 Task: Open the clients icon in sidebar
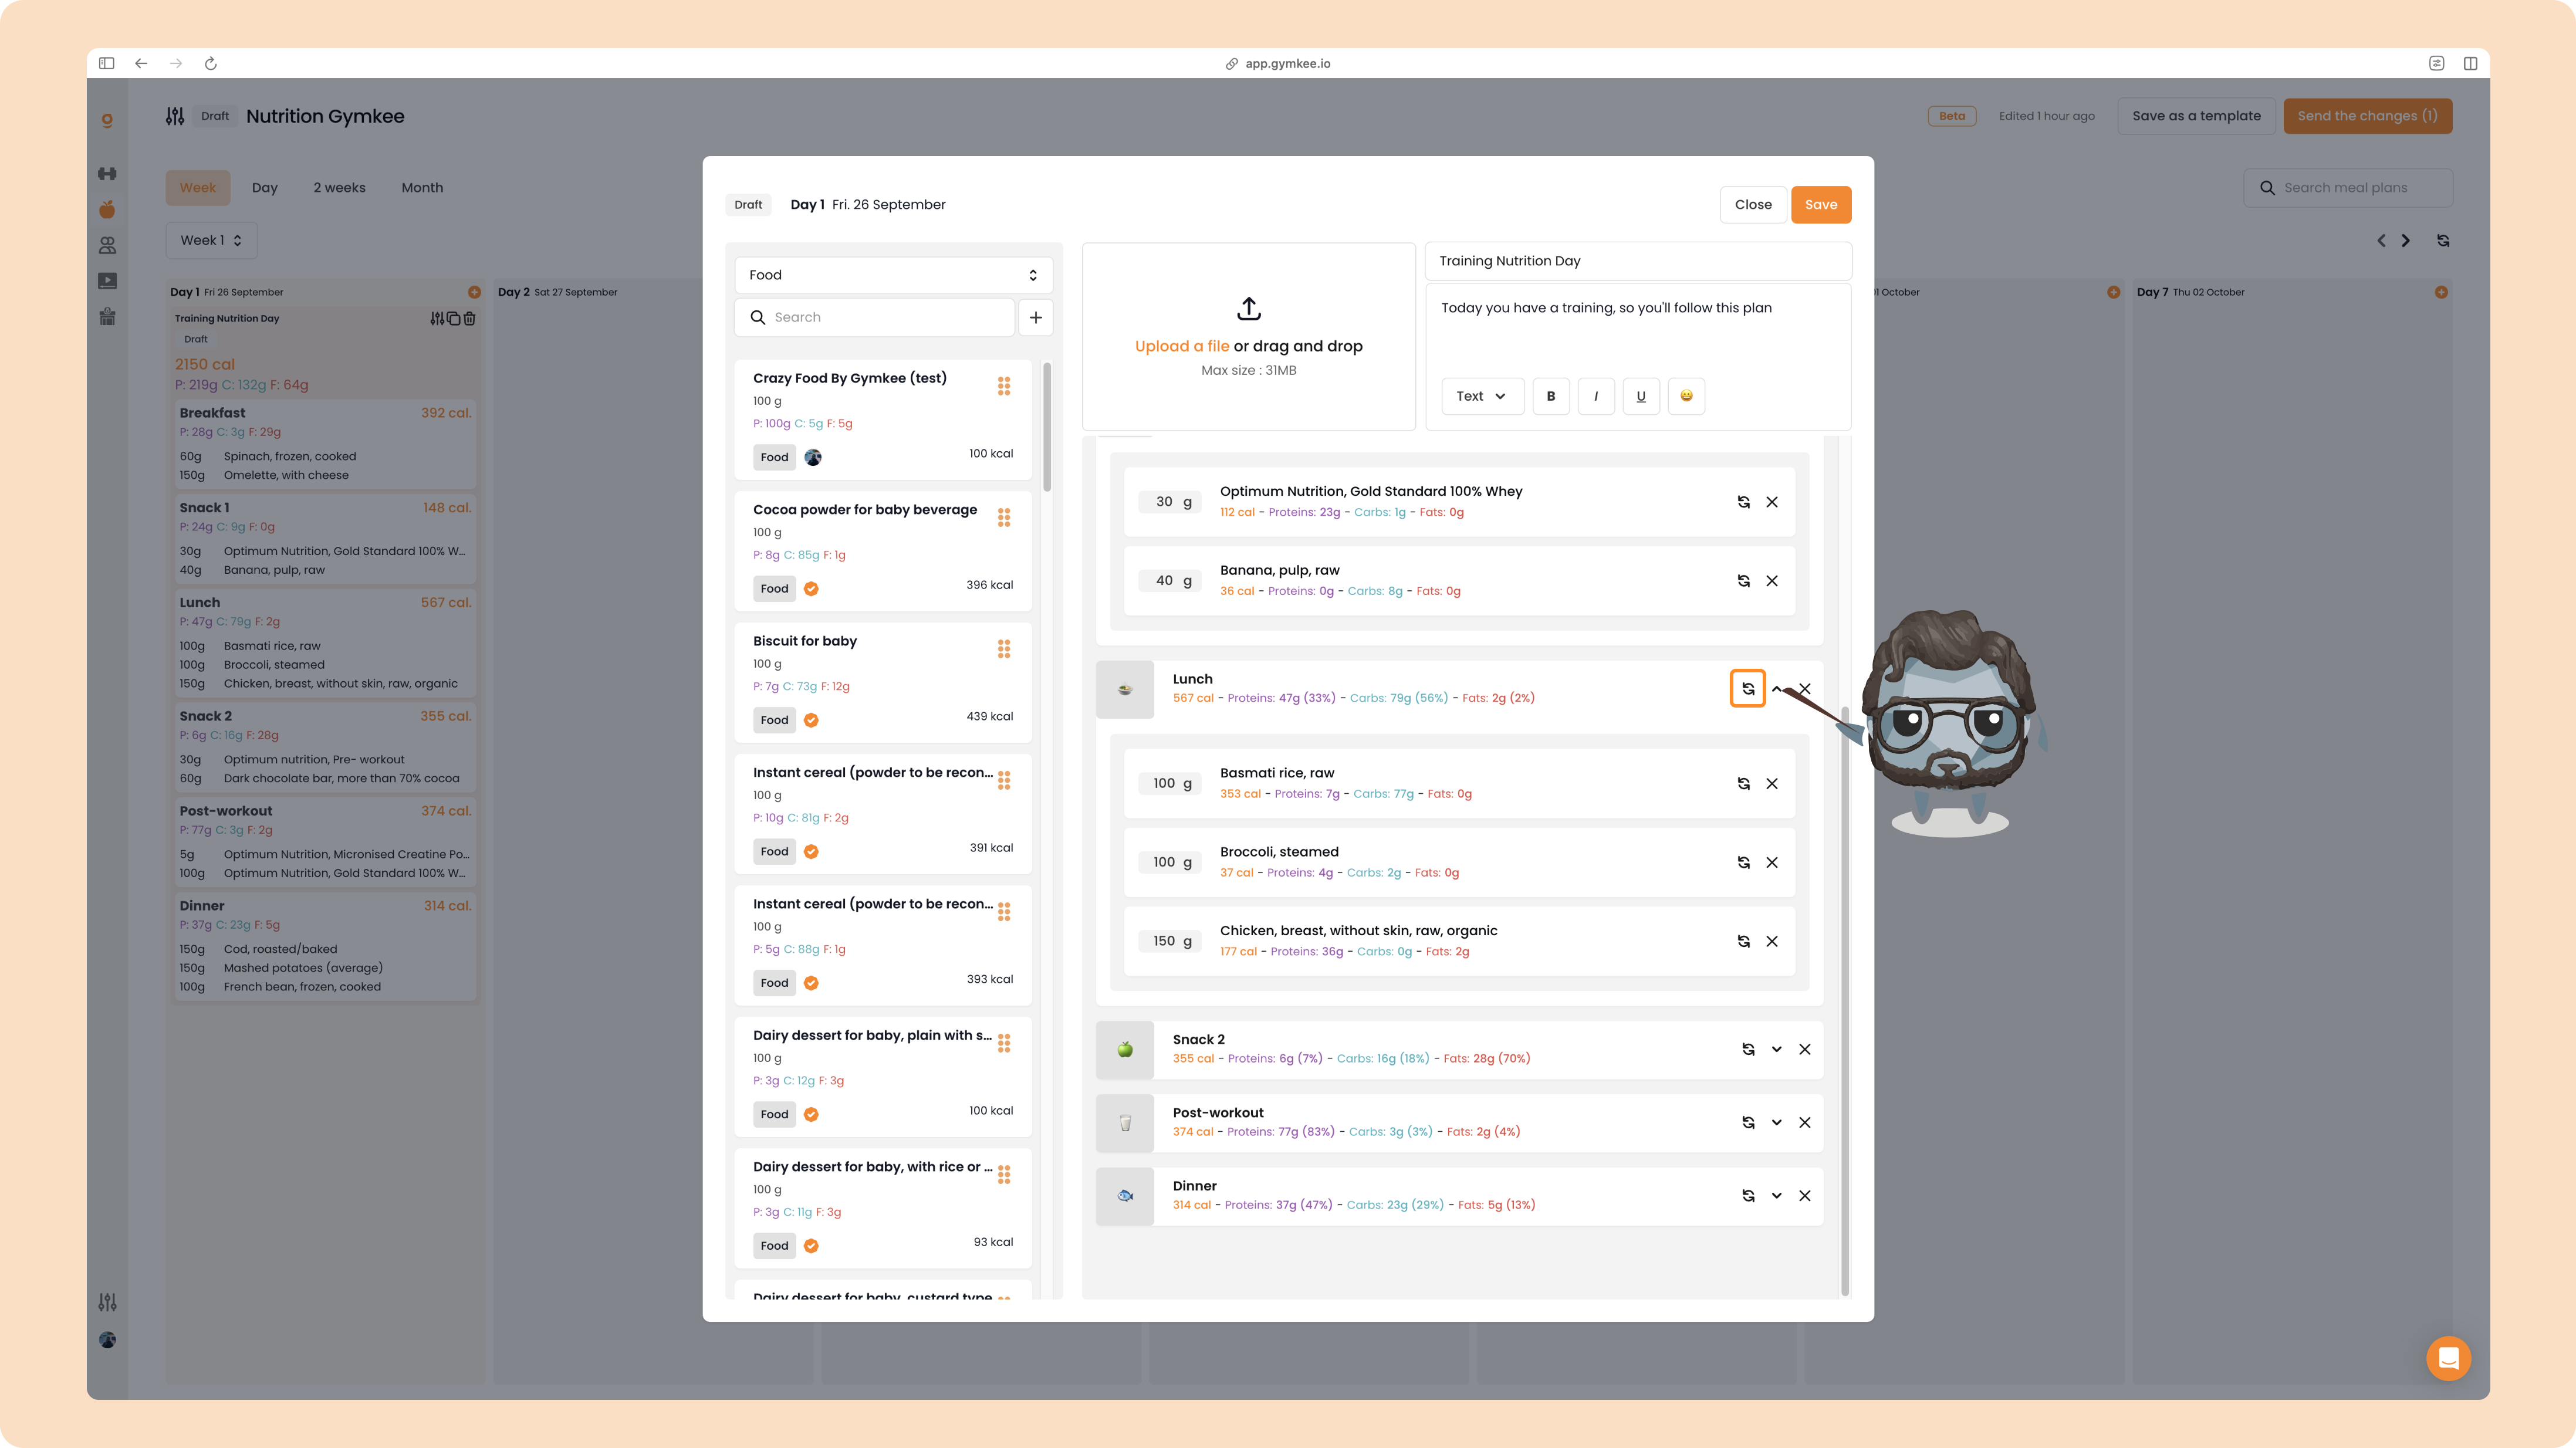(107, 245)
